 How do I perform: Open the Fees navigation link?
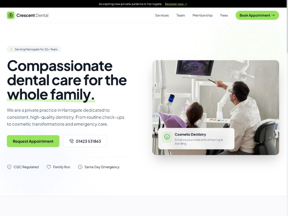point(224,15)
